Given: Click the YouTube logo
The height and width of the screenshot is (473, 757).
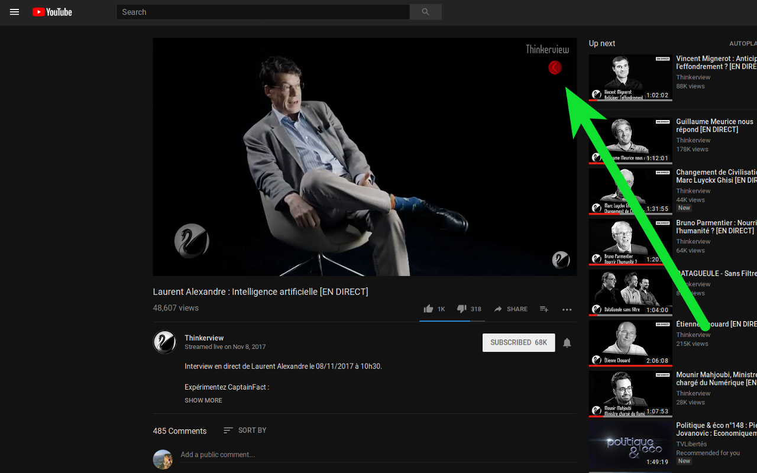Looking at the screenshot, I should [x=52, y=12].
